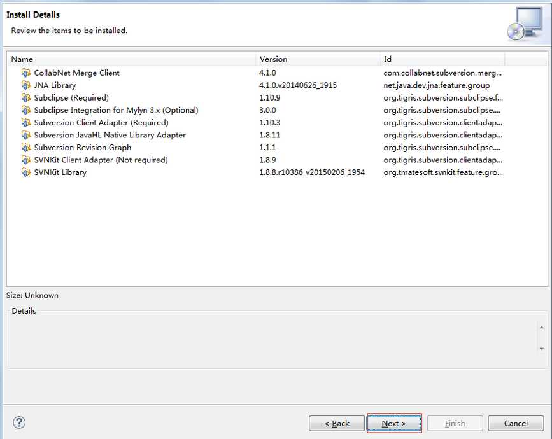Image resolution: width=552 pixels, height=439 pixels.
Task: Click the SVNKit Library feature icon
Action: tap(26, 172)
